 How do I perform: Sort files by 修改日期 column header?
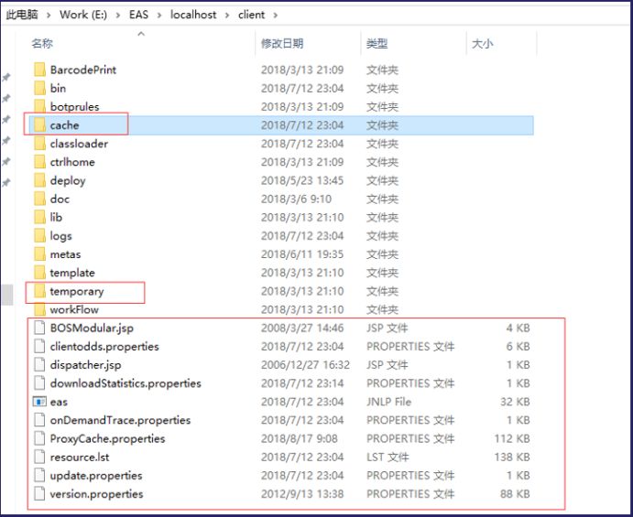282,44
